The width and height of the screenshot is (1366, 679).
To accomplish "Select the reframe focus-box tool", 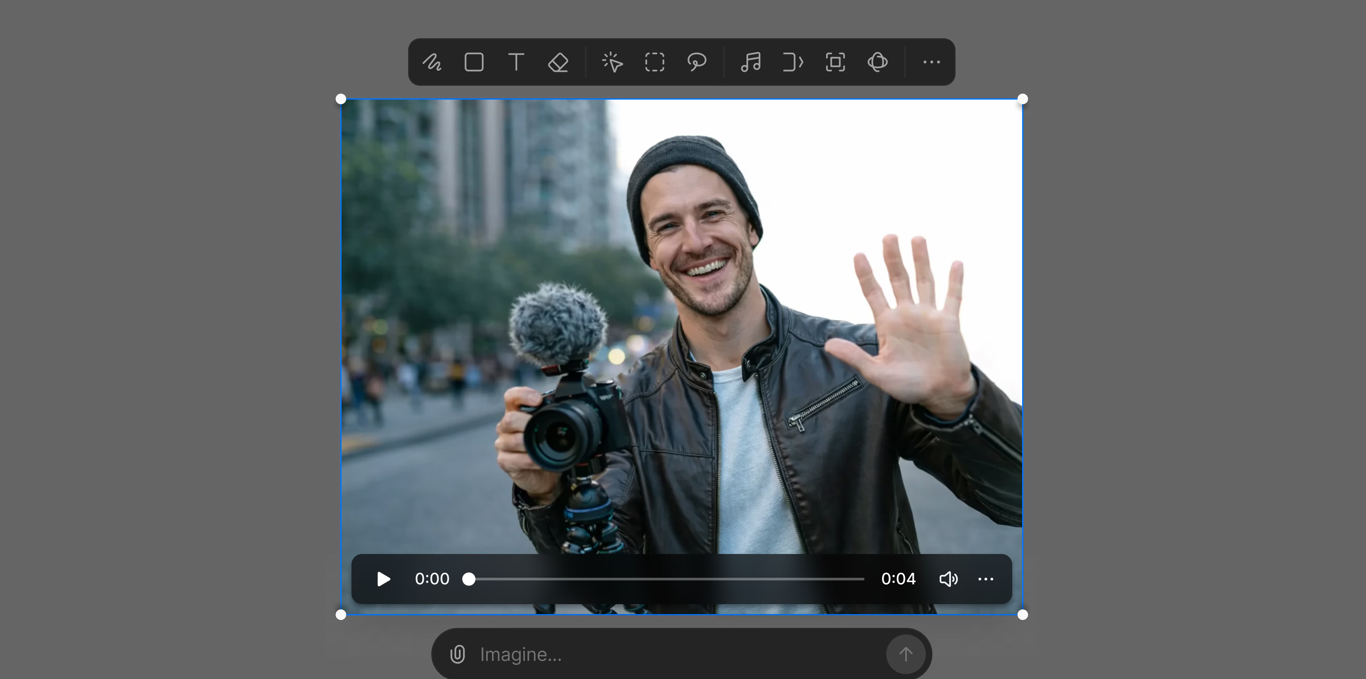I will pos(836,62).
